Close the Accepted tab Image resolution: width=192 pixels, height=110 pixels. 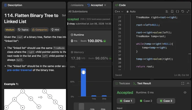coord(105,5)
